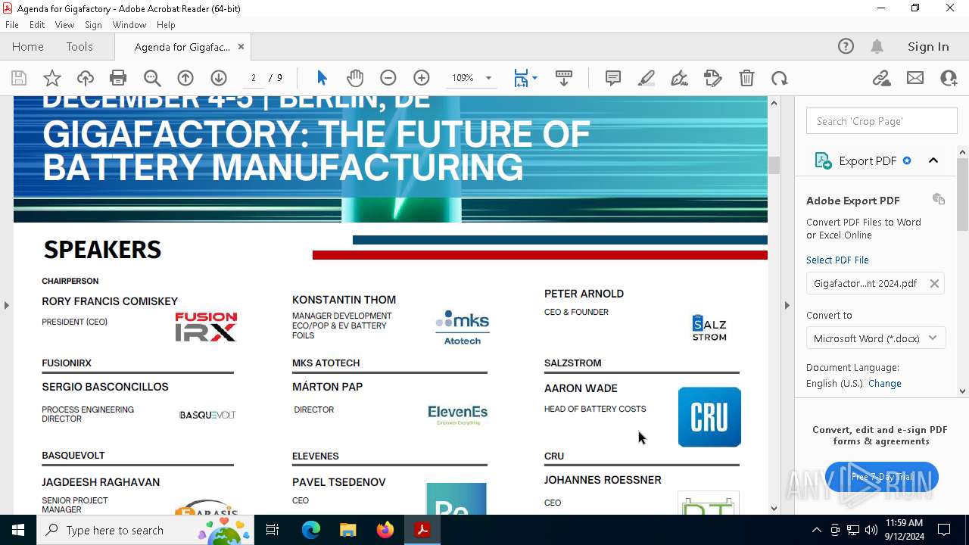The image size is (969, 545).
Task: Open the Fill & Sign pen tool
Action: (680, 78)
